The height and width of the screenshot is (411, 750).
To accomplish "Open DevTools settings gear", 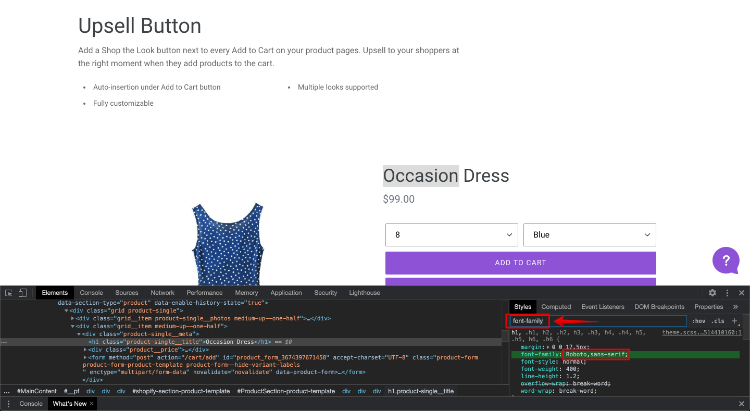I will [712, 293].
